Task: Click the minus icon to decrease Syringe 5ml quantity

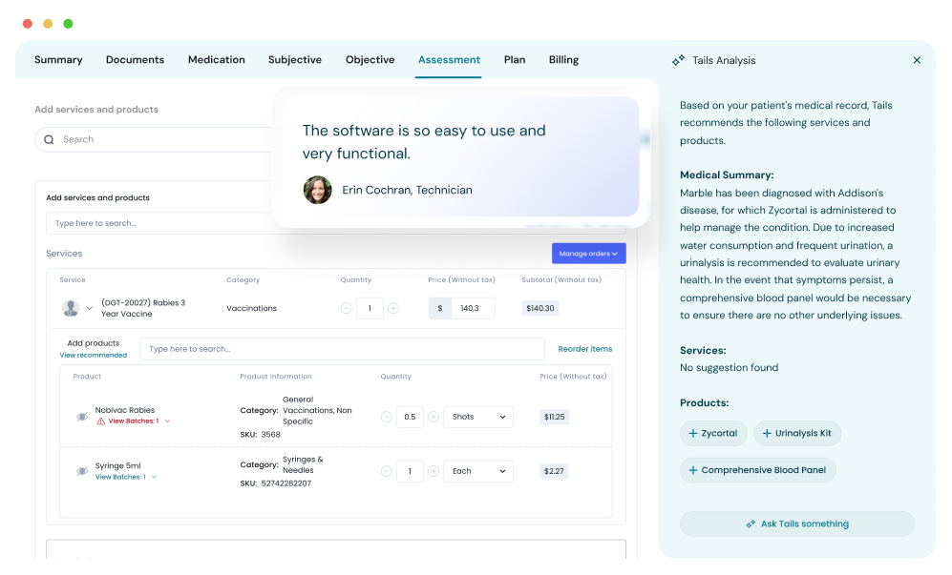Action: pyautogui.click(x=387, y=471)
